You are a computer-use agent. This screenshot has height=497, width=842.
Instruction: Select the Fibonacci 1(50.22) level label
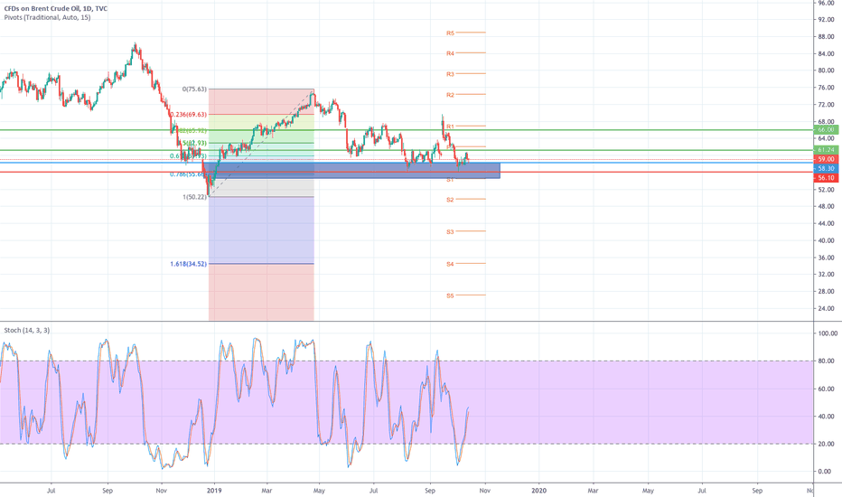[194, 197]
